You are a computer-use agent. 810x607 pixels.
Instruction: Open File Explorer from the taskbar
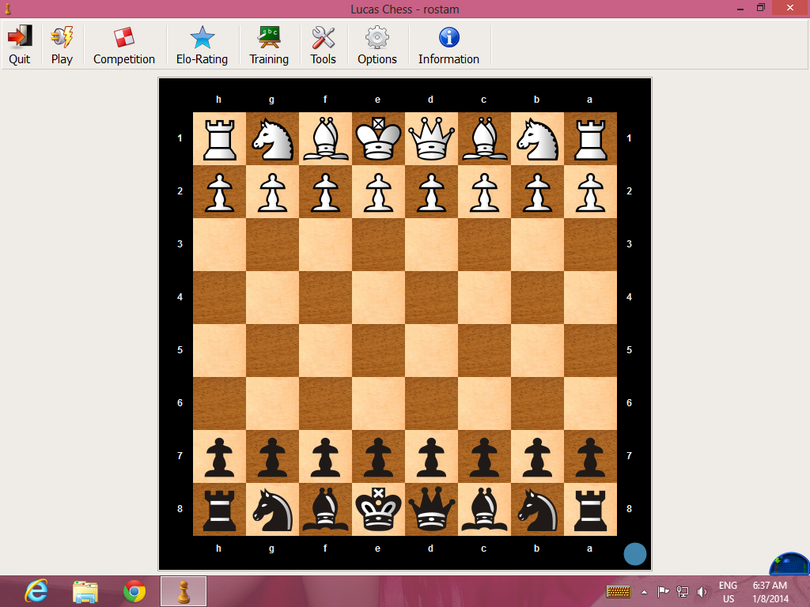[x=85, y=591]
